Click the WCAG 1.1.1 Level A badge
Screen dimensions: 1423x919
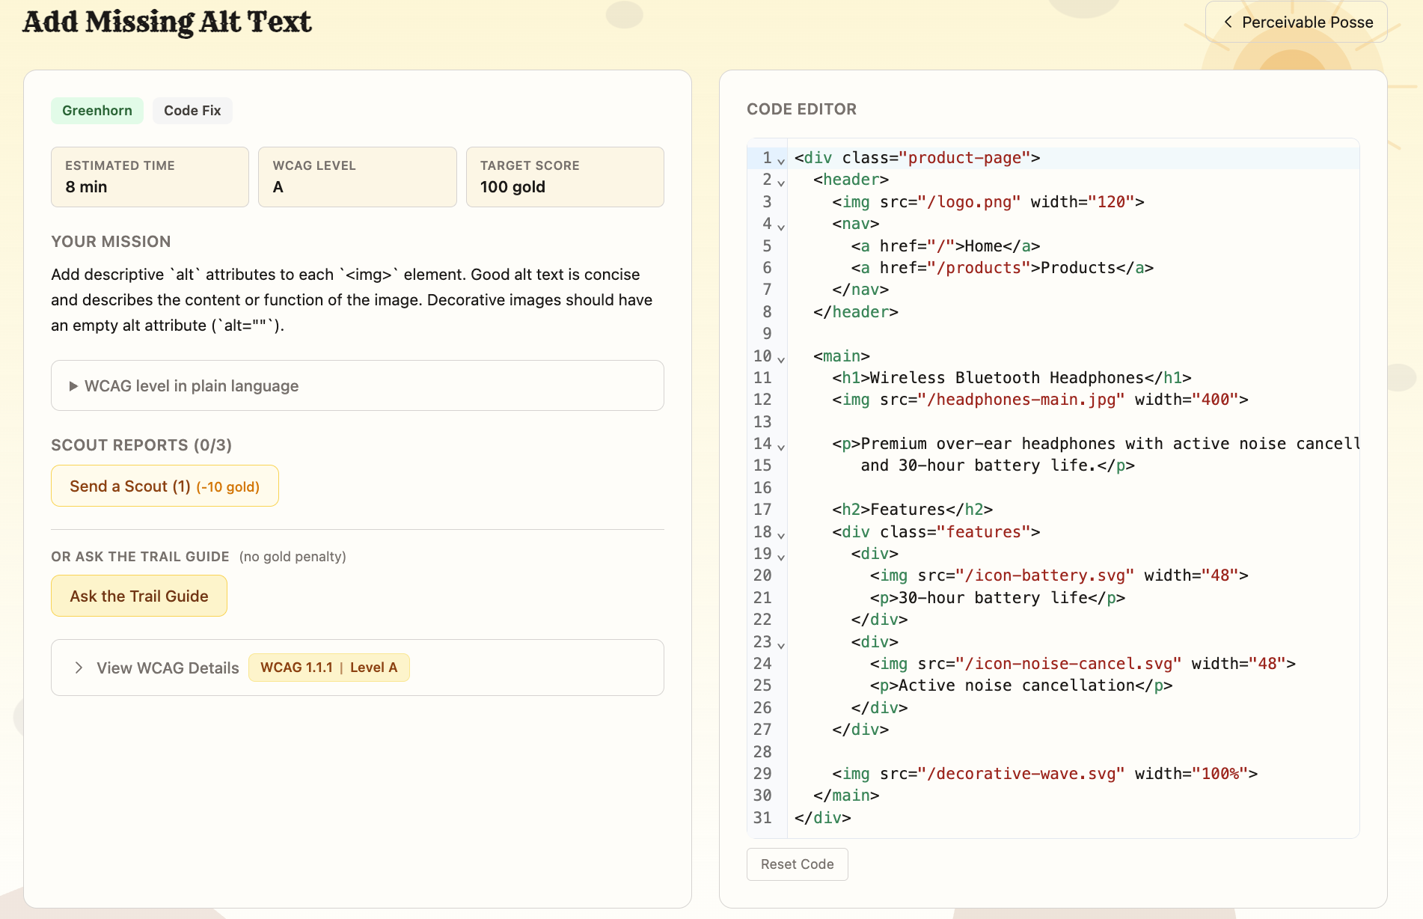pyautogui.click(x=328, y=668)
